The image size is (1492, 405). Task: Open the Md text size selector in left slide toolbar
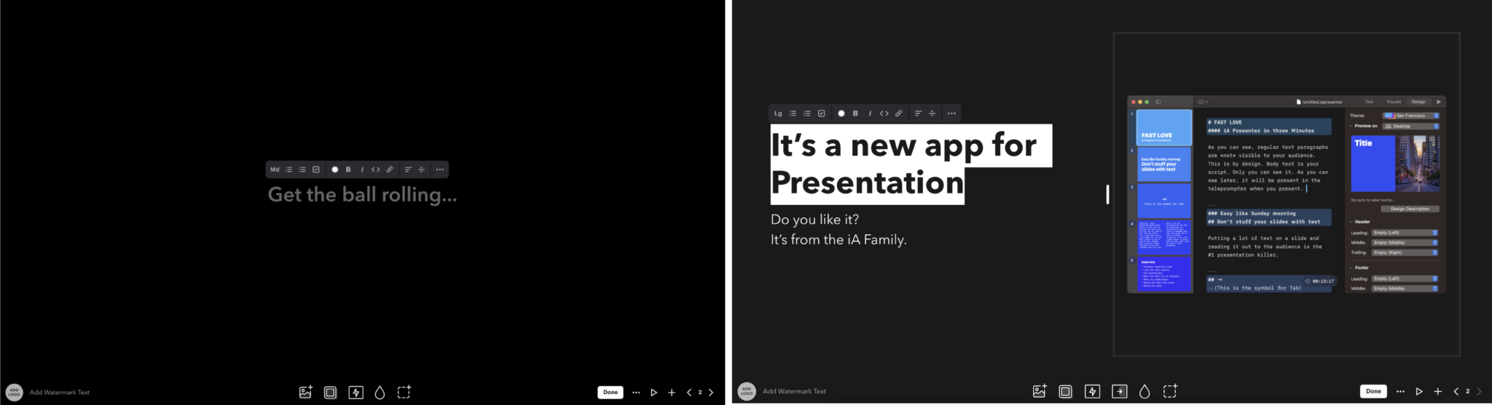click(x=275, y=169)
